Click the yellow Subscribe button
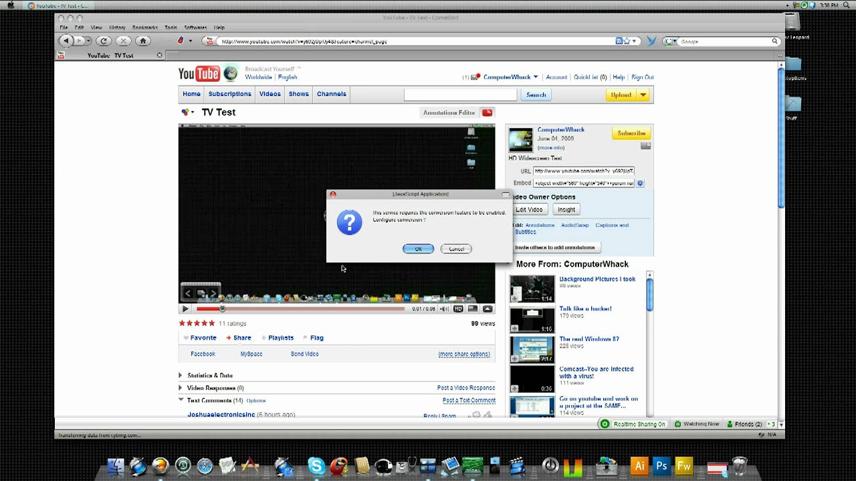Image resolution: width=856 pixels, height=481 pixels. (631, 133)
